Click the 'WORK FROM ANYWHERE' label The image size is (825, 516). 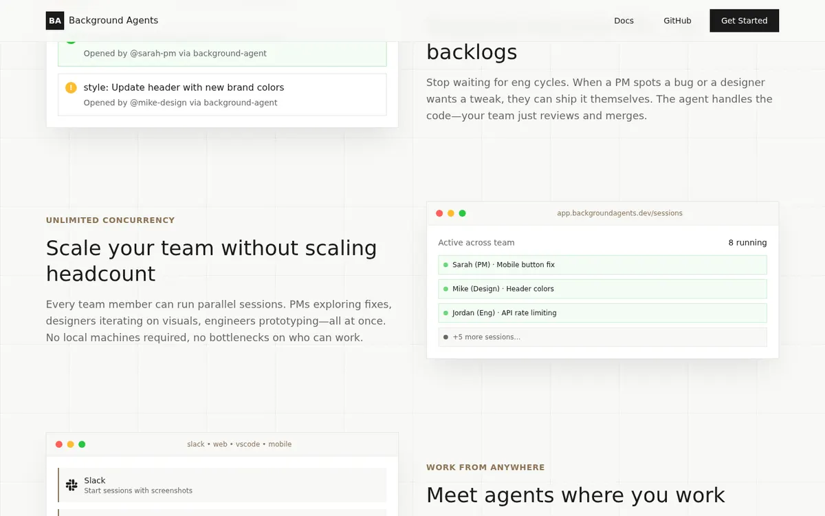pos(485,467)
